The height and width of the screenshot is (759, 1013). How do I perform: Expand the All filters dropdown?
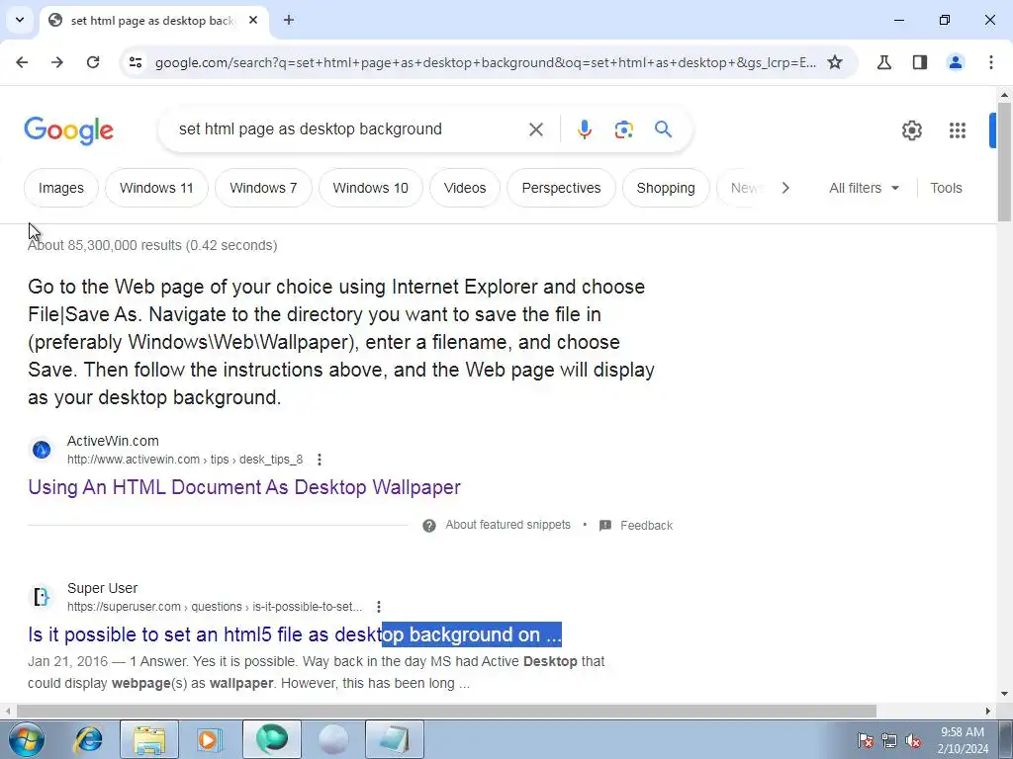[864, 188]
